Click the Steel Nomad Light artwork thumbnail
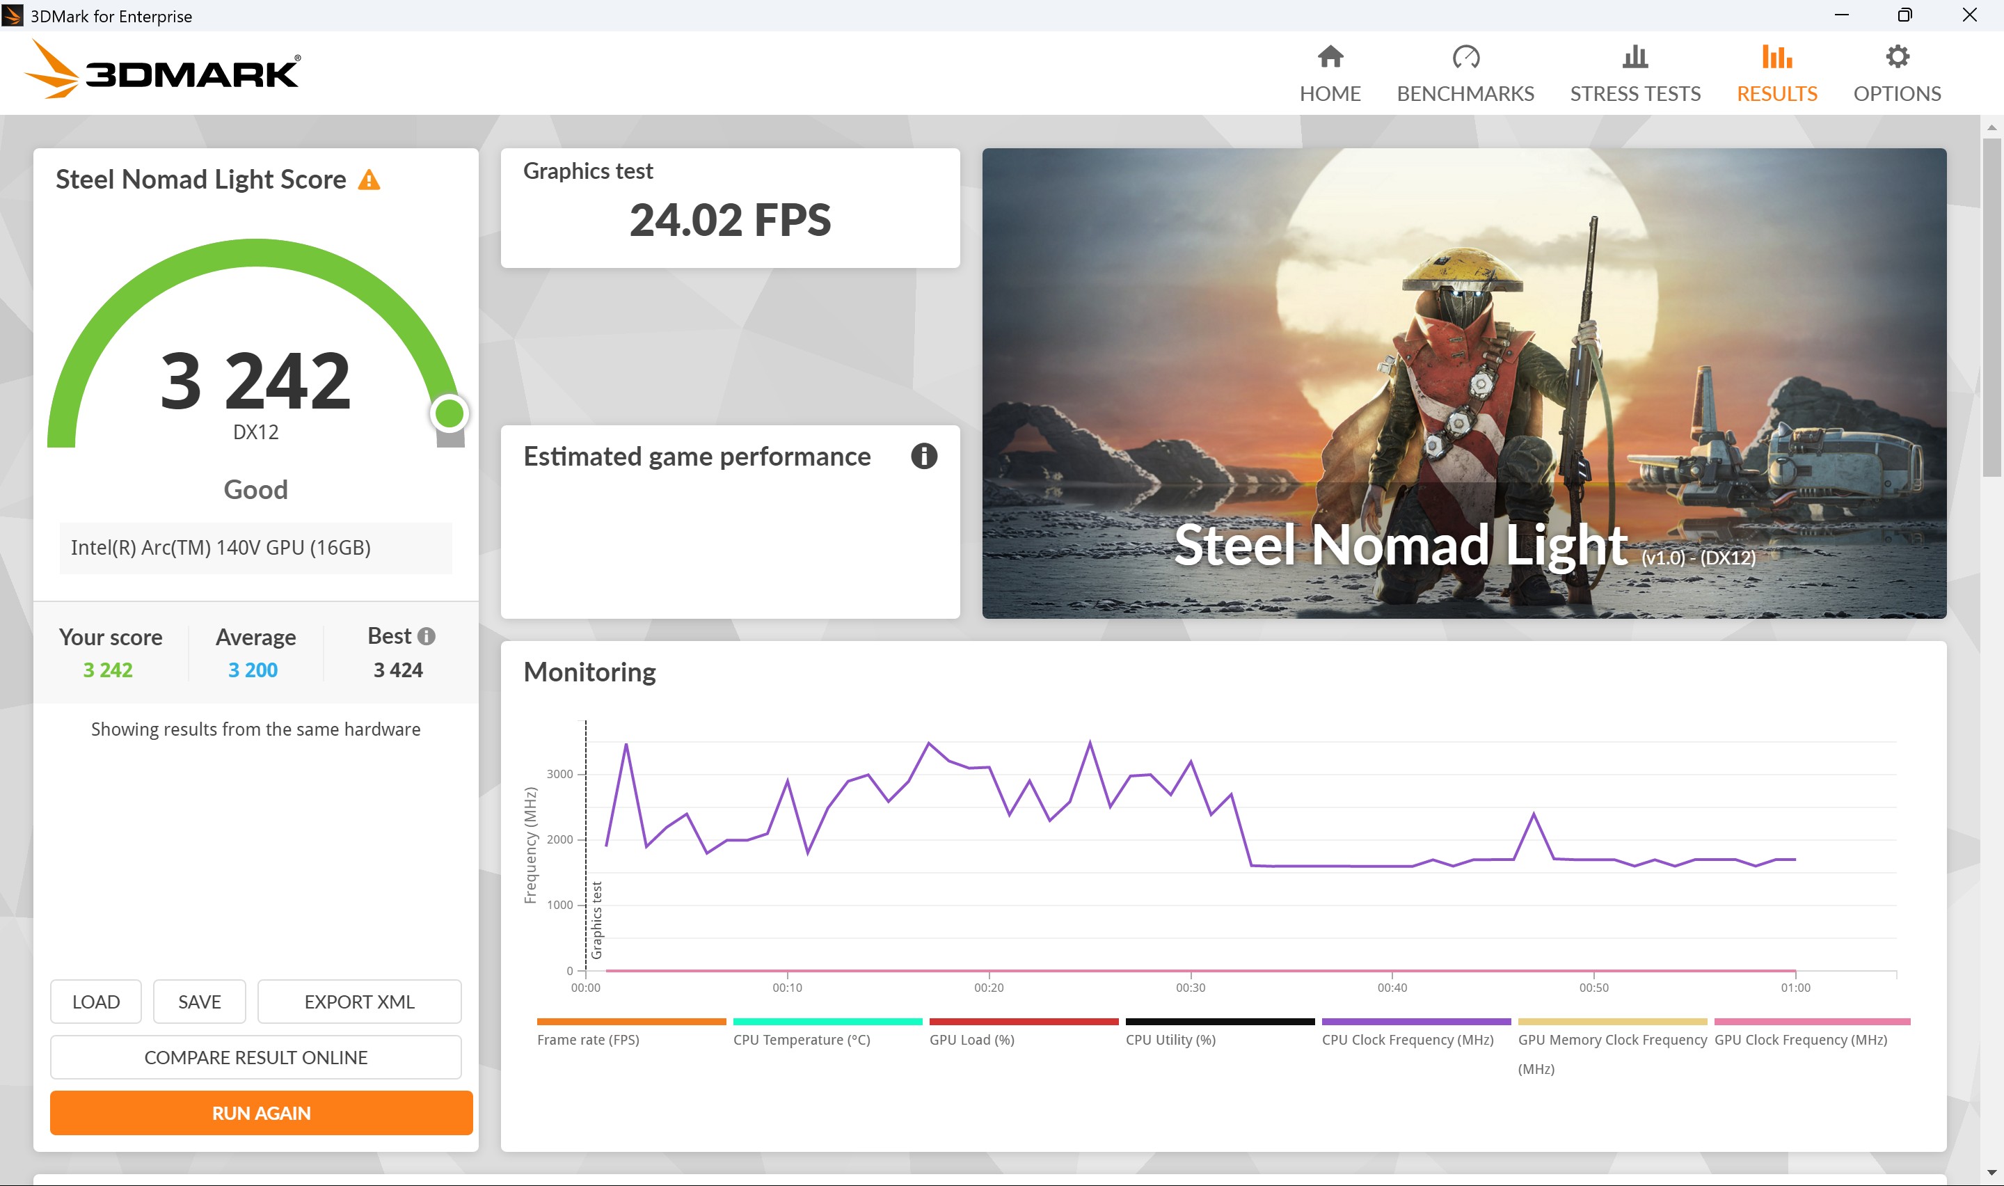Viewport: 2004px width, 1186px height. [x=1463, y=383]
